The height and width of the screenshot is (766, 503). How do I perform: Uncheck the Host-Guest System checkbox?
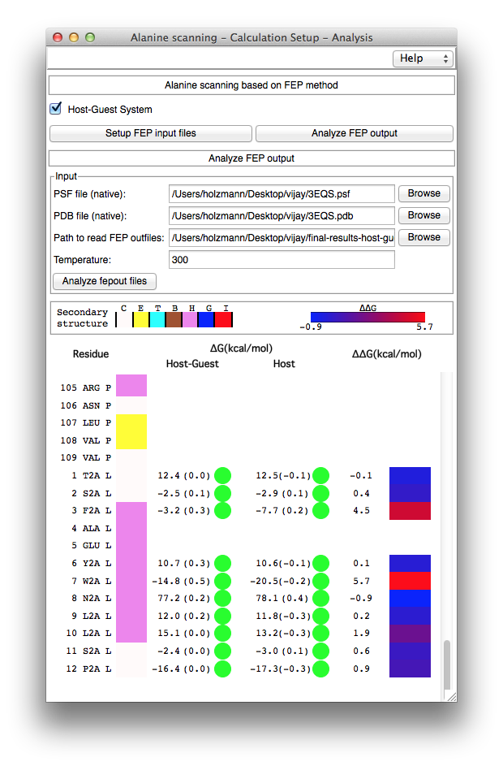tap(56, 109)
